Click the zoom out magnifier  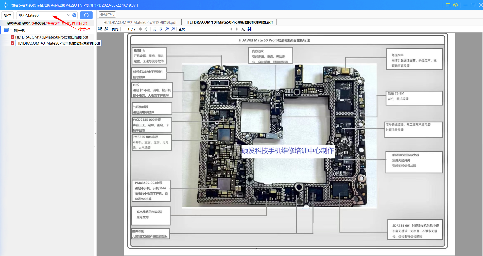point(167,29)
